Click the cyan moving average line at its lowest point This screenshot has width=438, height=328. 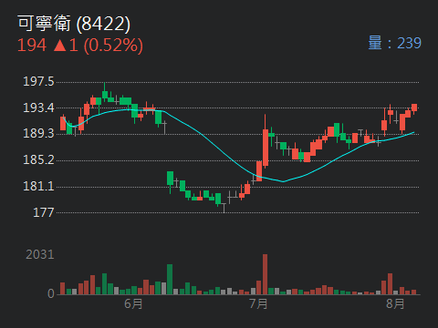point(284,181)
